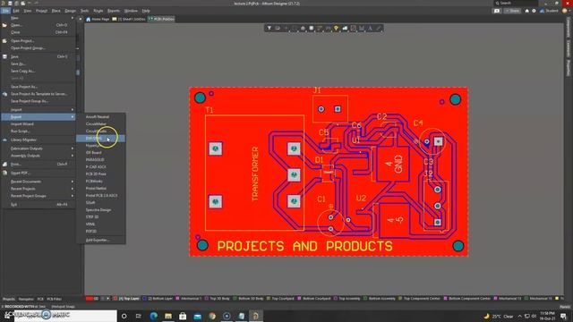Switch to the Top Courtyard layer tab
Screen dimensions: 573x322
tap(280, 299)
